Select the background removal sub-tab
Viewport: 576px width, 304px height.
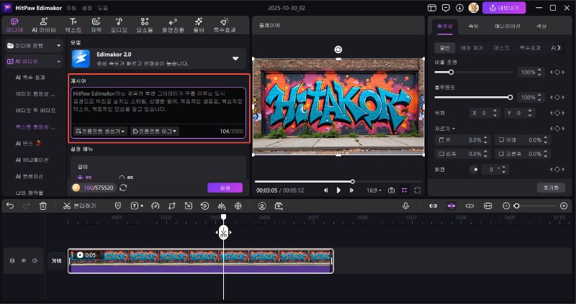click(472, 48)
